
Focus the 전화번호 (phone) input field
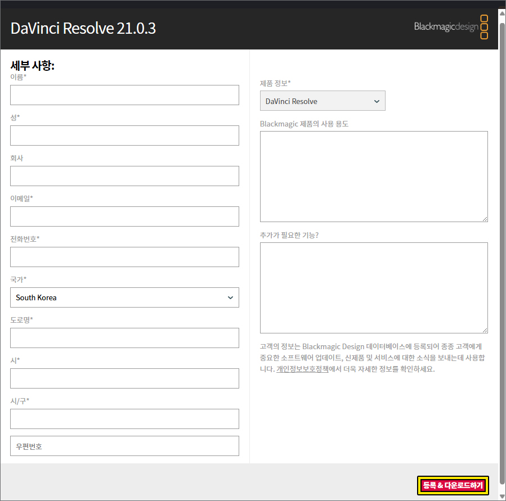[124, 257]
